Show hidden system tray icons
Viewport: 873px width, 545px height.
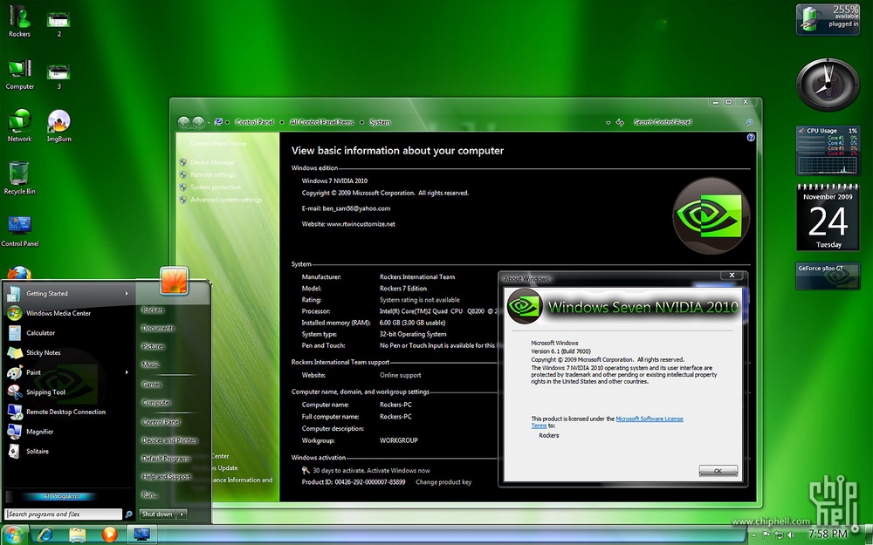click(754, 535)
